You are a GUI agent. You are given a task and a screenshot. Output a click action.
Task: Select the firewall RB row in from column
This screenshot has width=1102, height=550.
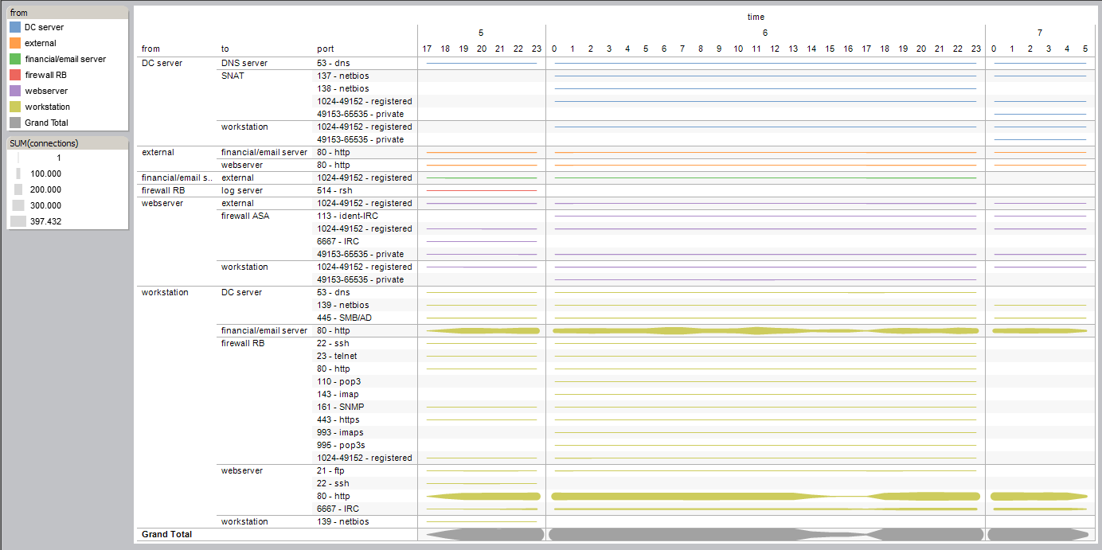tap(162, 190)
